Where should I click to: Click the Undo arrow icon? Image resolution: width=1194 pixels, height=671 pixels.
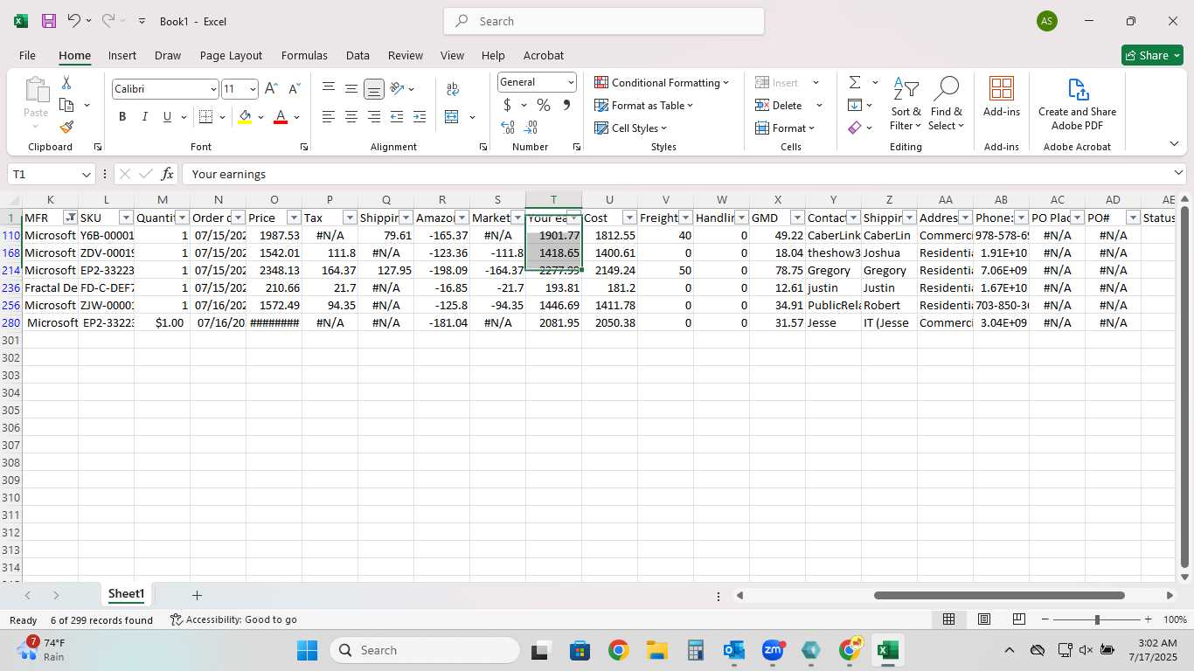(73, 21)
